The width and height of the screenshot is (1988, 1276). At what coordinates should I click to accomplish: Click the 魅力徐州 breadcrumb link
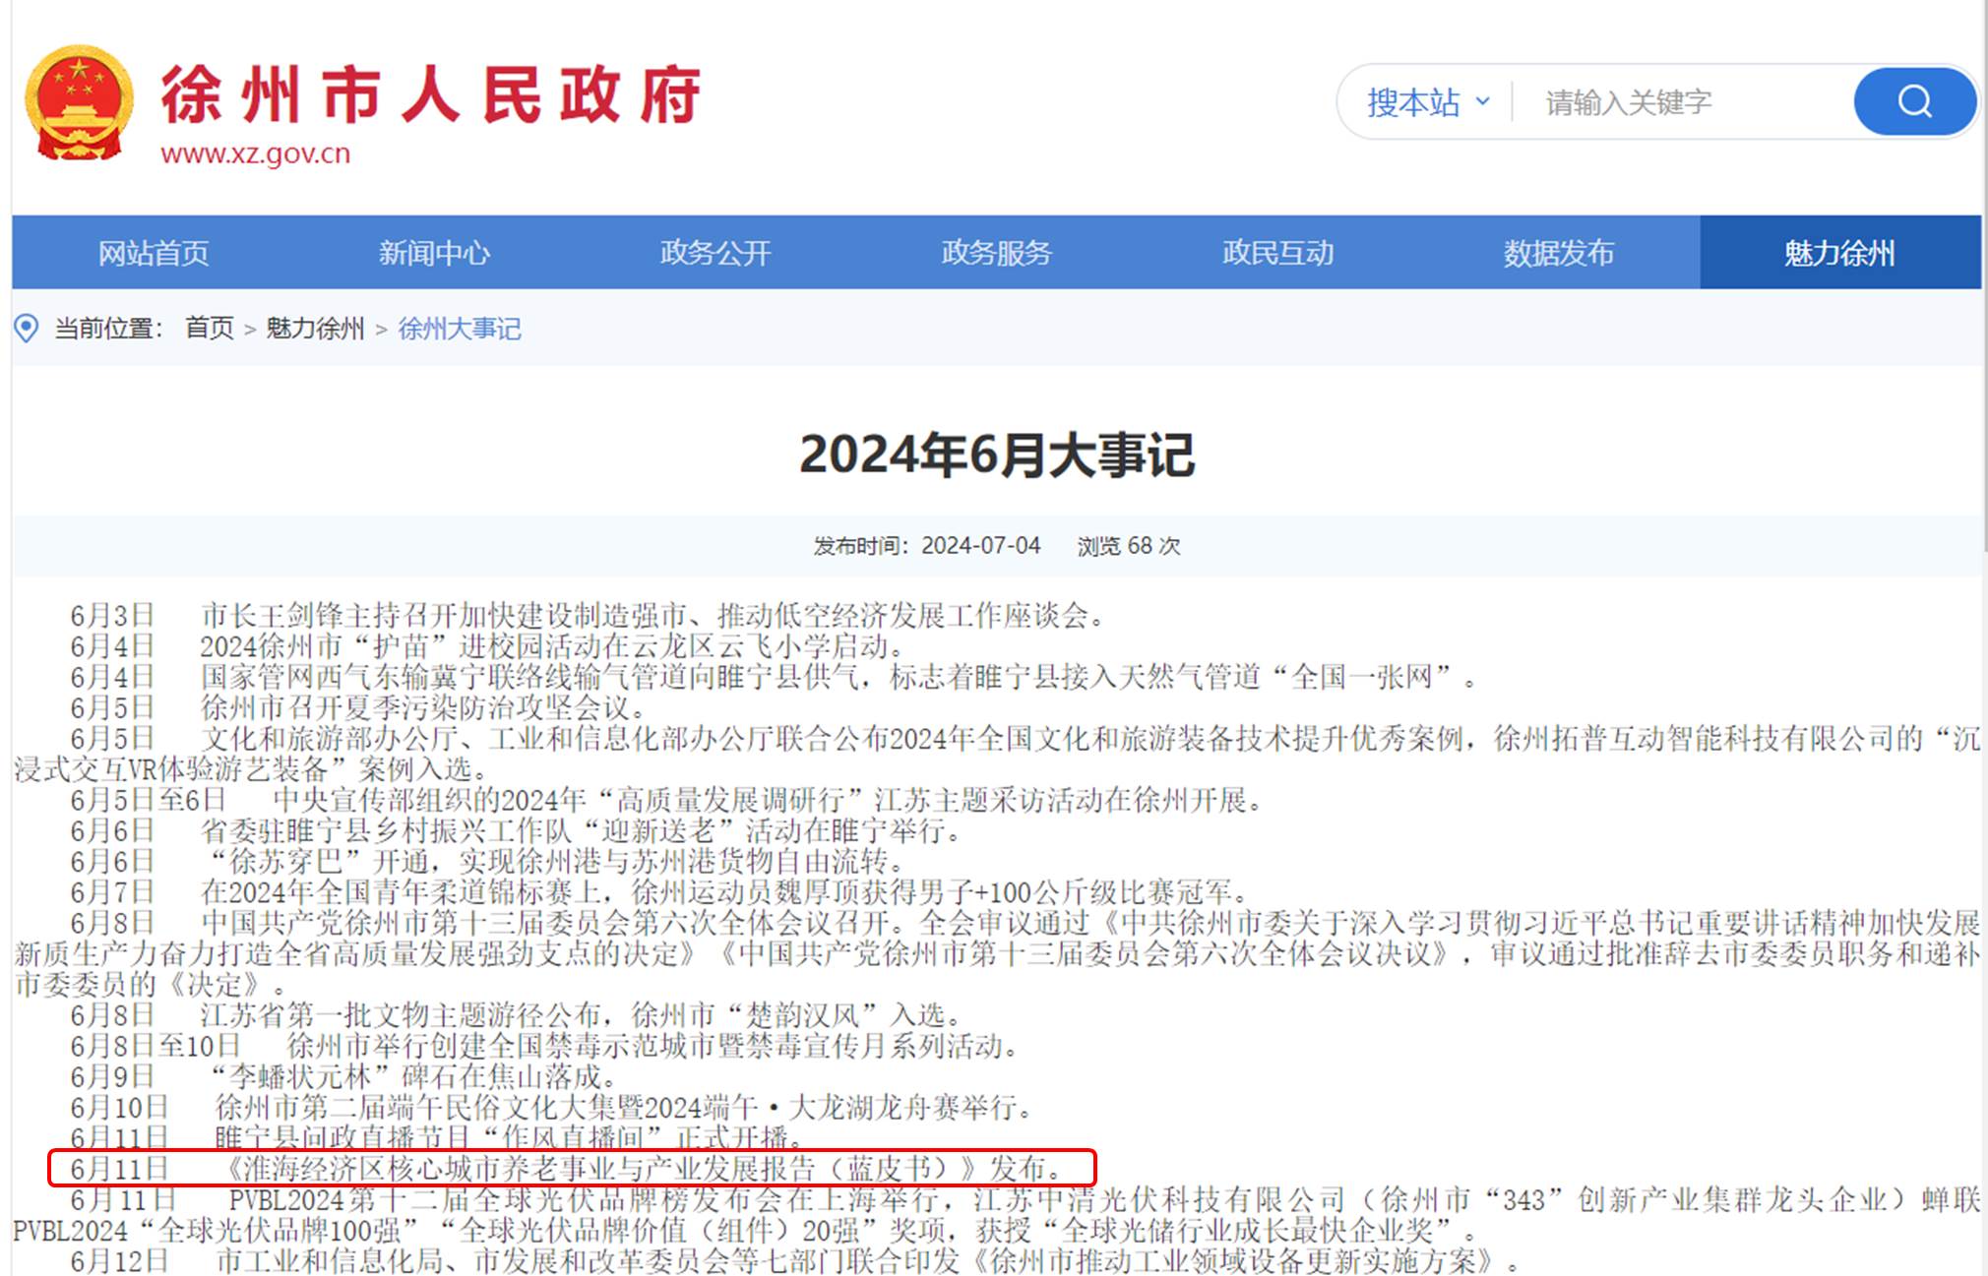[x=315, y=328]
